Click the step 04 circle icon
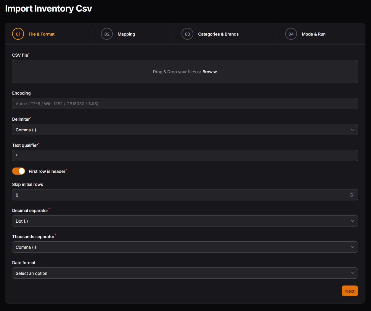The image size is (371, 311). [x=291, y=34]
